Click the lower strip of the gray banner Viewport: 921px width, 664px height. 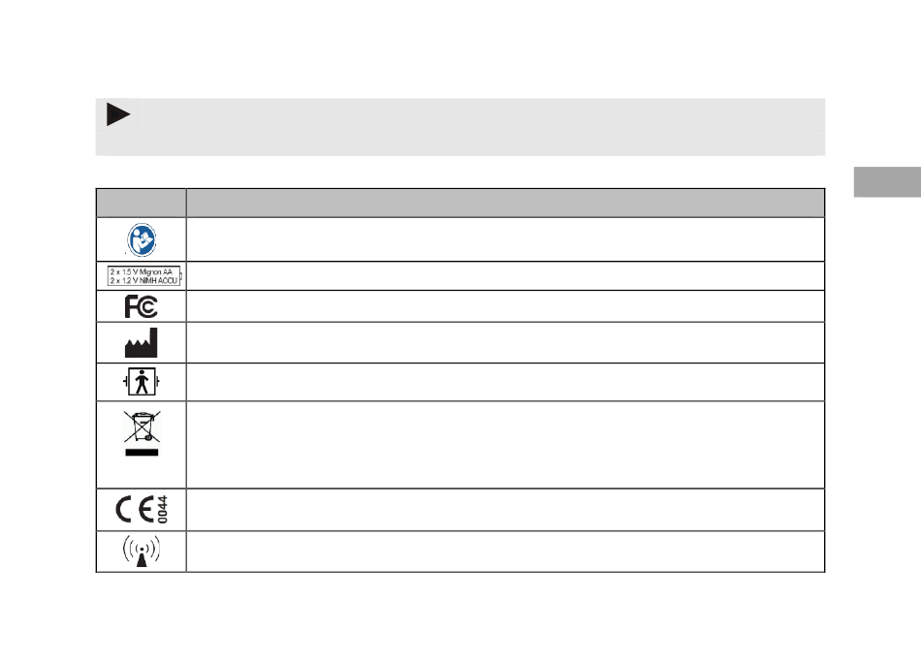460,144
